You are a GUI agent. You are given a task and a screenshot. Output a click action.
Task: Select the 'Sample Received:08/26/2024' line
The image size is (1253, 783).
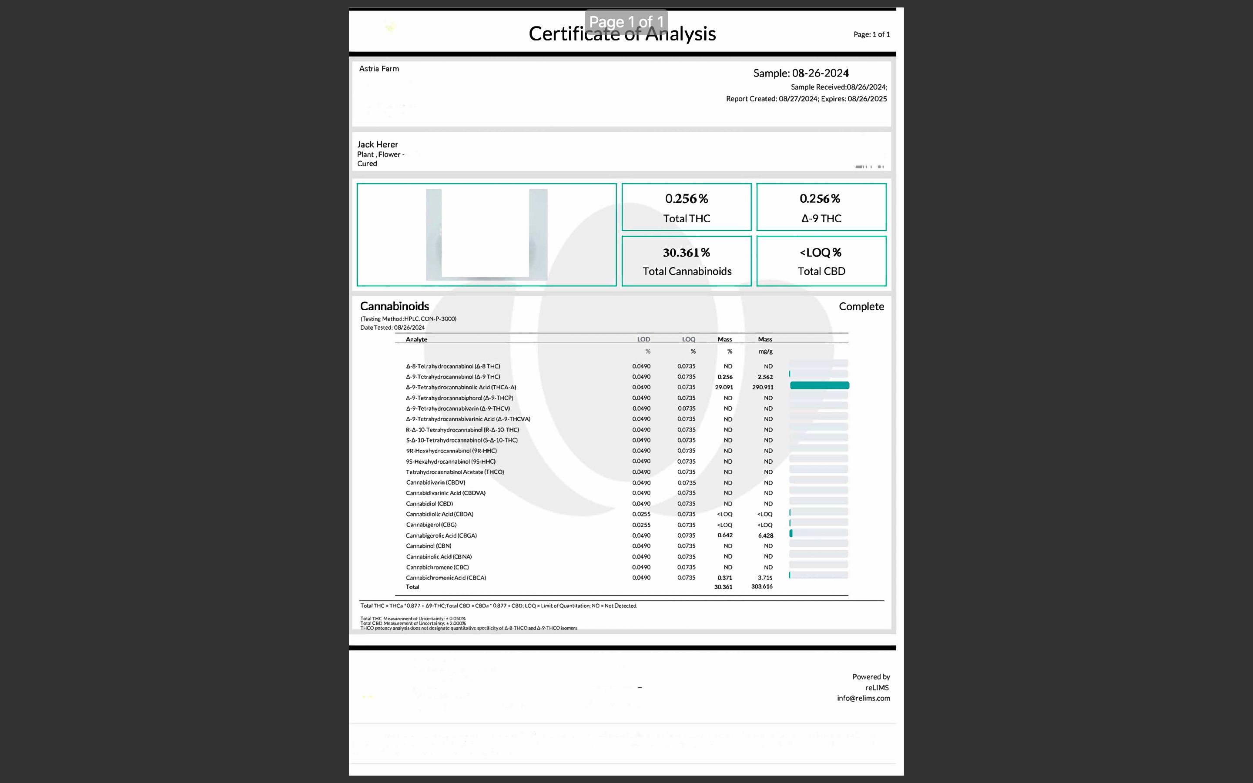(x=839, y=87)
